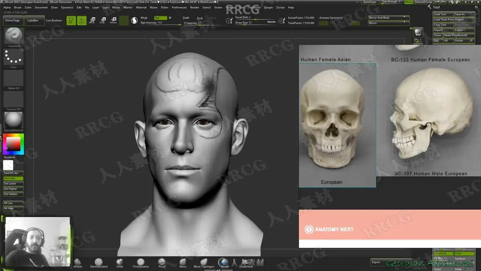Toggle Live Boolean

click(x=54, y=20)
